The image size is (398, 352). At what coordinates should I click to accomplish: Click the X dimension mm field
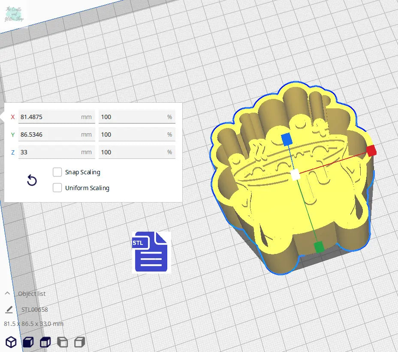tap(56, 117)
